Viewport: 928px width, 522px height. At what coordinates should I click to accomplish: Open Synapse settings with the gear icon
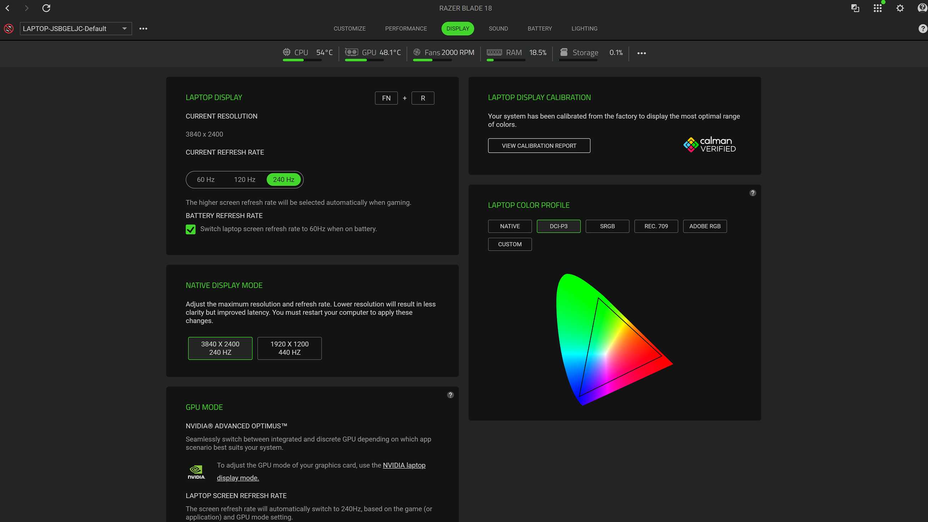900,8
